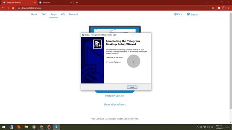View site security lock icon

[x=19, y=8]
